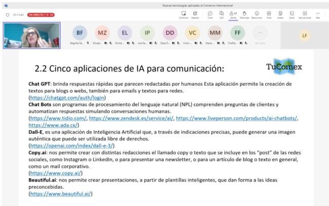329x206 pixels.
Task: Click the Participar (raise hand) icon
Action: pos(244,14)
